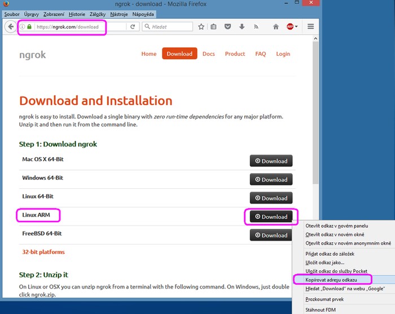Open the Úpravy menu
This screenshot has width=395, height=314.
[32, 14]
